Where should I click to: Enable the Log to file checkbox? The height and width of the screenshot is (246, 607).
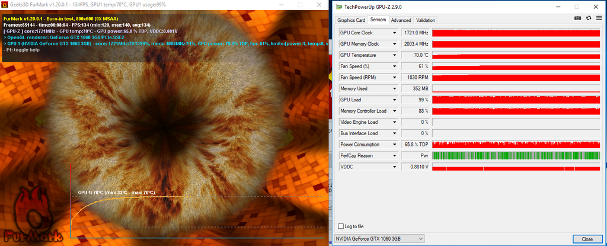(x=341, y=226)
